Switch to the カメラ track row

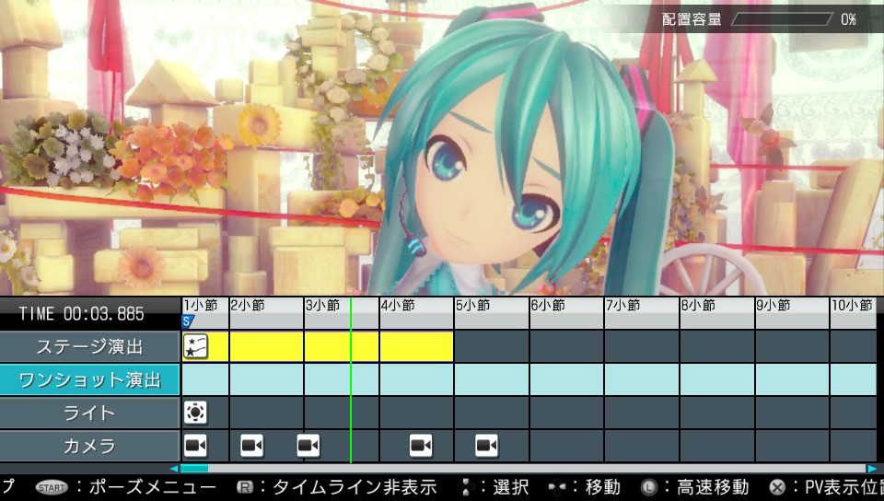89,446
